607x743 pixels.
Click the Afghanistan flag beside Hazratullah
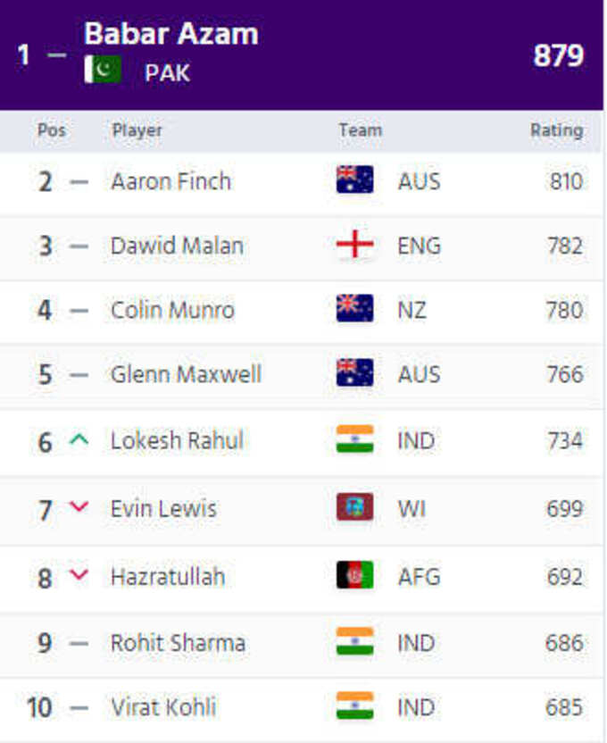click(354, 575)
